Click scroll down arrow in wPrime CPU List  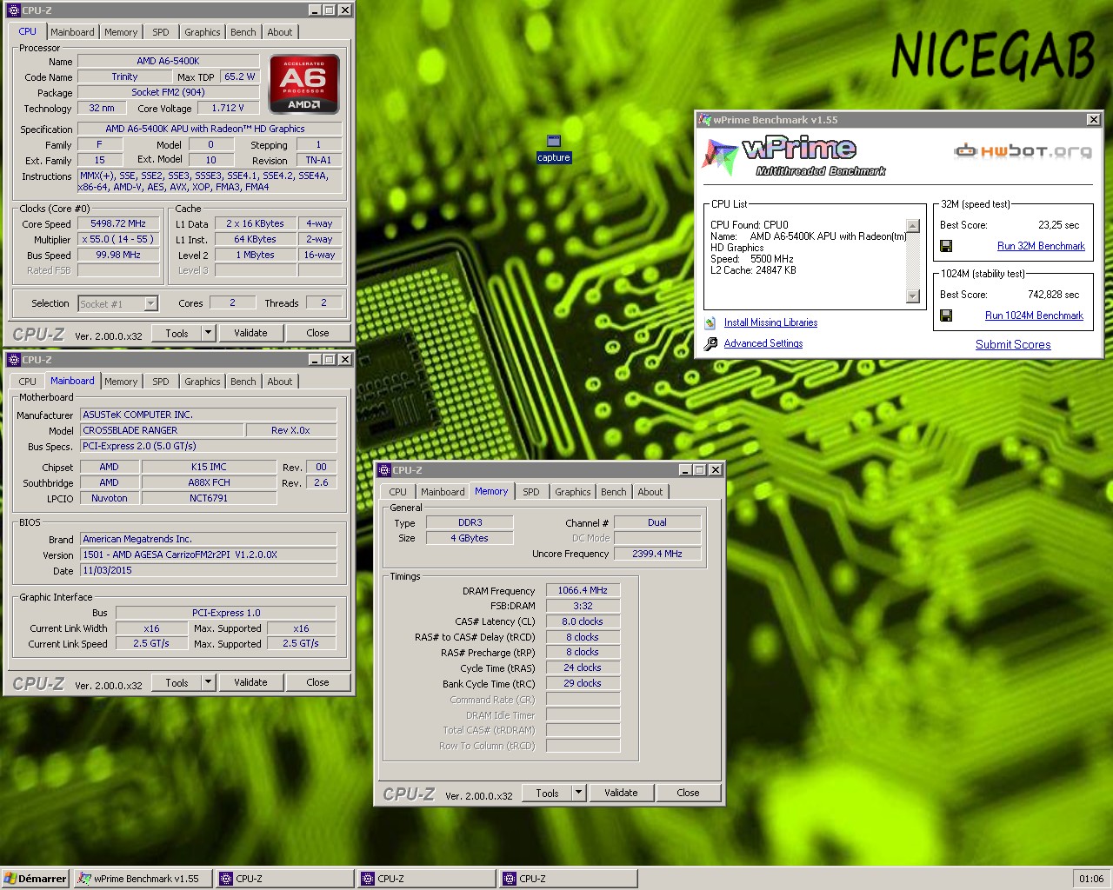coord(912,296)
